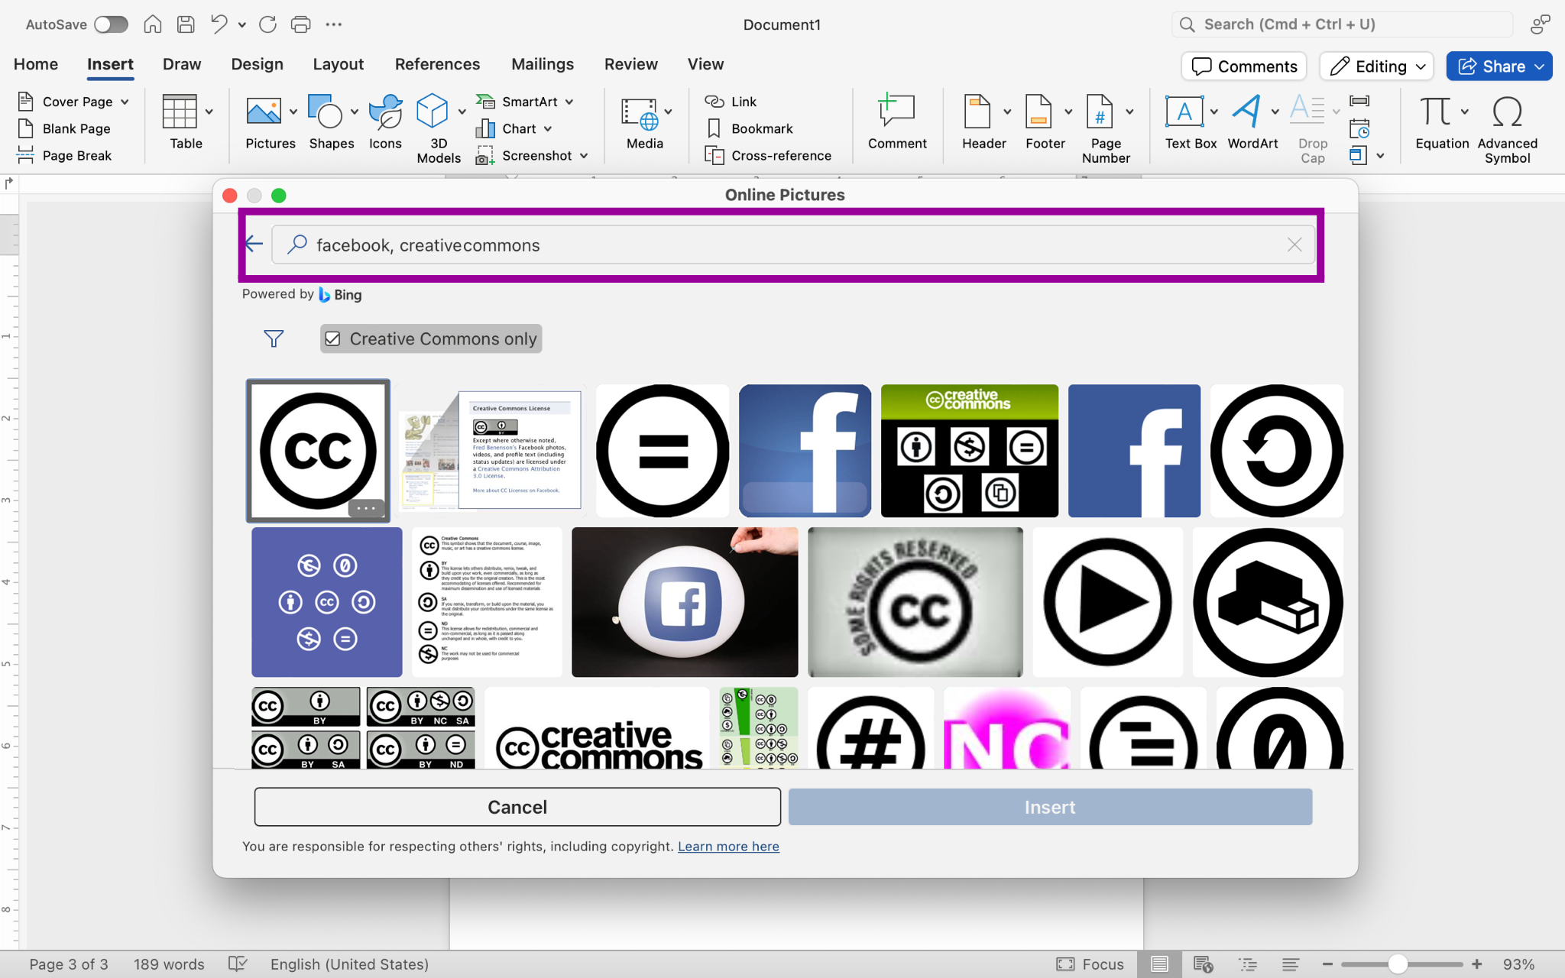Image resolution: width=1565 pixels, height=978 pixels.
Task: Click the Text Box icon
Action: click(x=1184, y=112)
